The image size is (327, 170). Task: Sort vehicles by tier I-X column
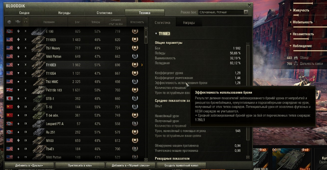(x=25, y=22)
